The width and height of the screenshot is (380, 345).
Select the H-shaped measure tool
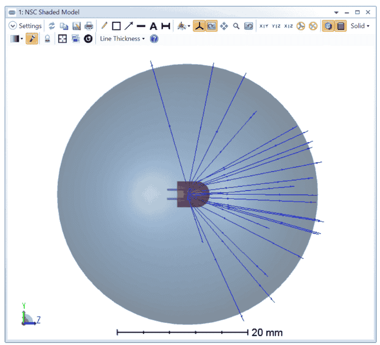click(165, 26)
